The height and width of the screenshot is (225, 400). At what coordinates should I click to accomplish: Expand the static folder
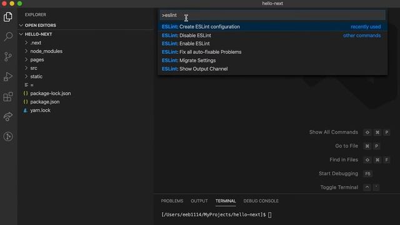click(x=26, y=76)
